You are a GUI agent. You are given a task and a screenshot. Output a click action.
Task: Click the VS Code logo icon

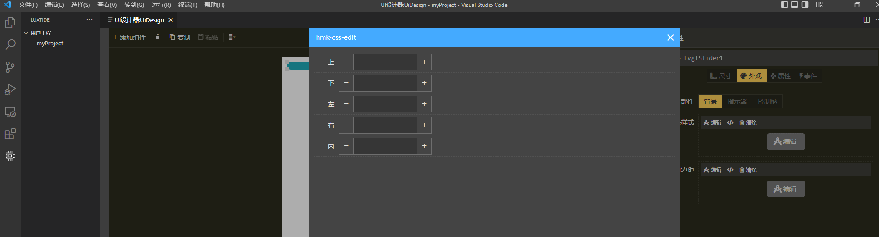(7, 5)
